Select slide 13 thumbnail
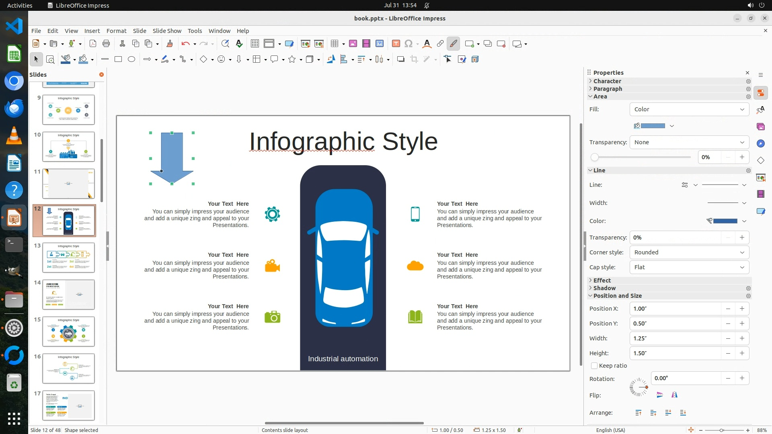Viewport: 772px width, 434px height. pos(68,258)
